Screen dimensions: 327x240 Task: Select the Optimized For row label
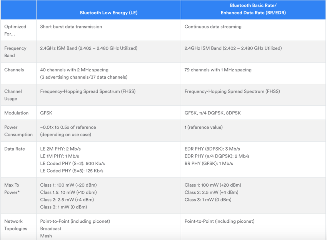click(15, 30)
